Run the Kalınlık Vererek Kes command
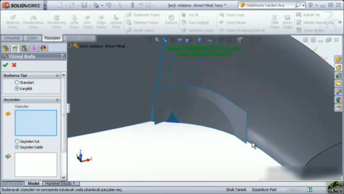The width and height of the screenshot is (344, 194). pos(315,23)
